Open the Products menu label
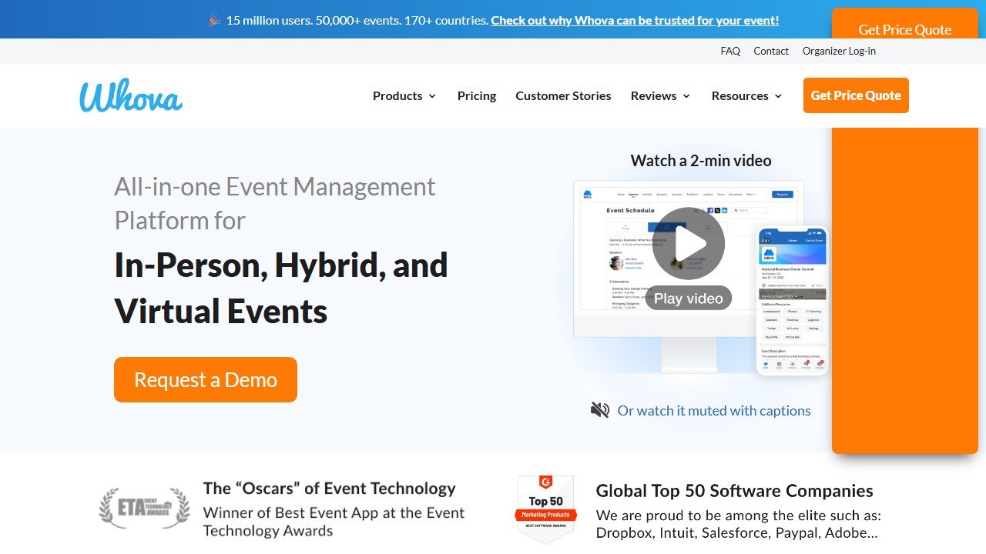This screenshot has height=554, width=986. tap(397, 95)
